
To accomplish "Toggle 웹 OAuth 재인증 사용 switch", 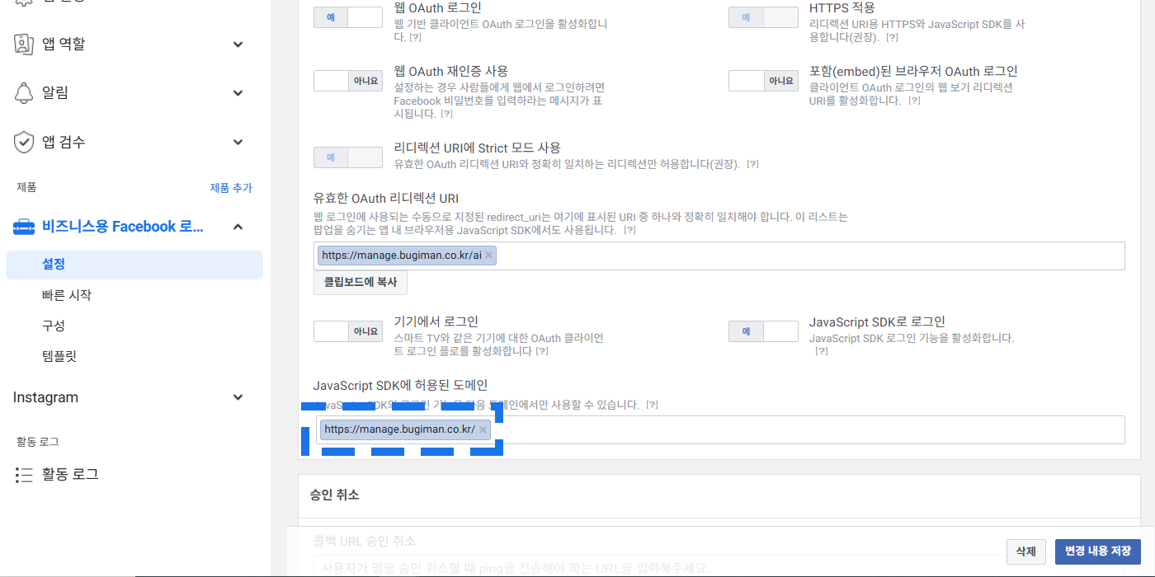I will (348, 81).
